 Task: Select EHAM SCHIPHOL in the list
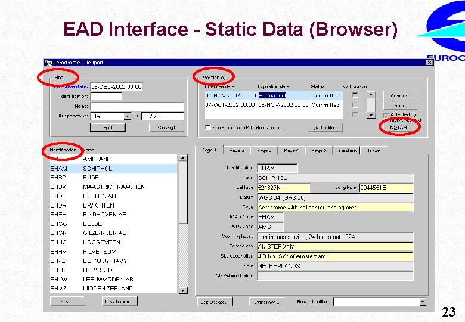[114, 168]
